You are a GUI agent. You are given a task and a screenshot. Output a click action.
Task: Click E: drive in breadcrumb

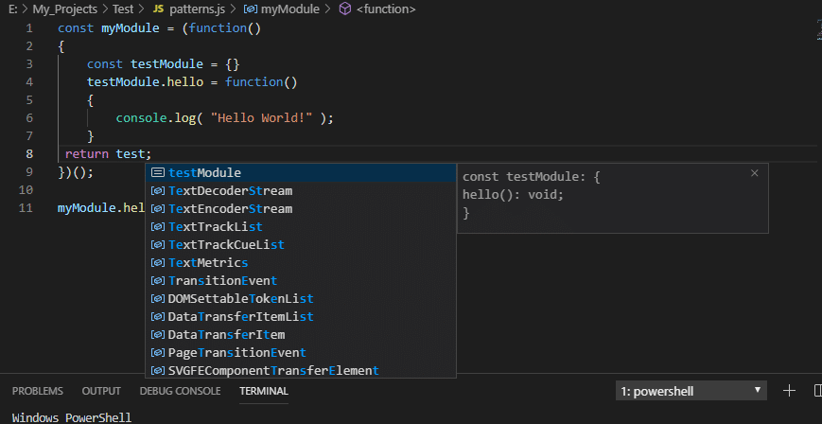(13, 9)
